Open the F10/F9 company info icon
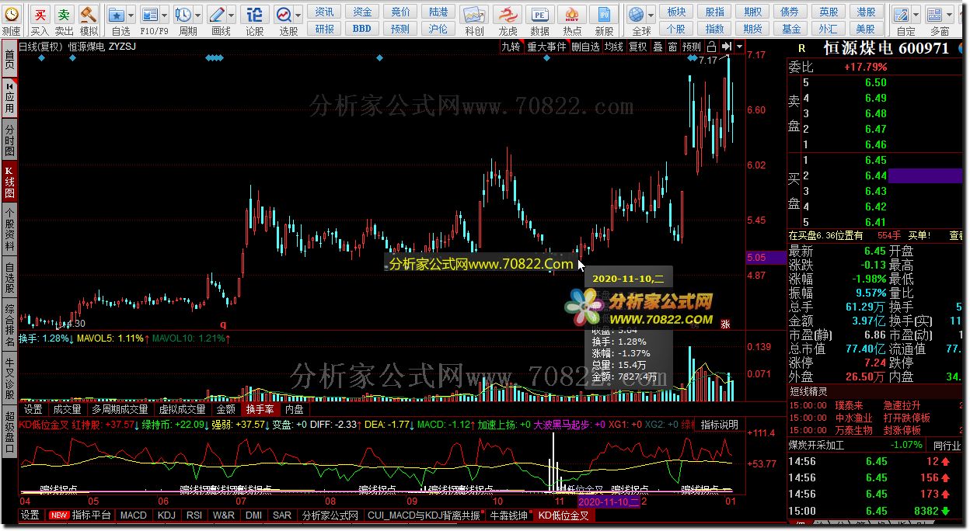Image resolution: width=970 pixels, height=531 pixels. point(150,15)
